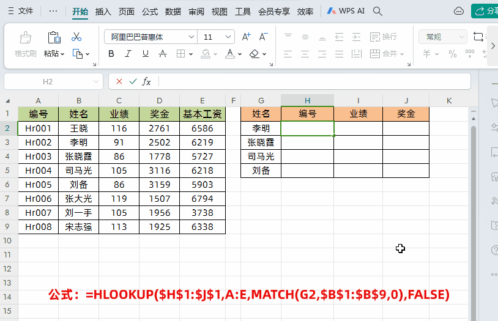
Task: Switch to the 页面 Page tab
Action: (x=127, y=12)
